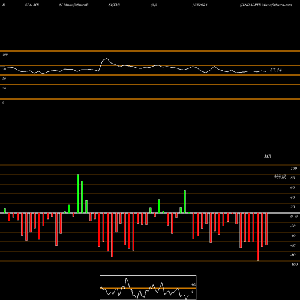
Task: Click the 40 label on MR axis
Action: pos(293,197)
